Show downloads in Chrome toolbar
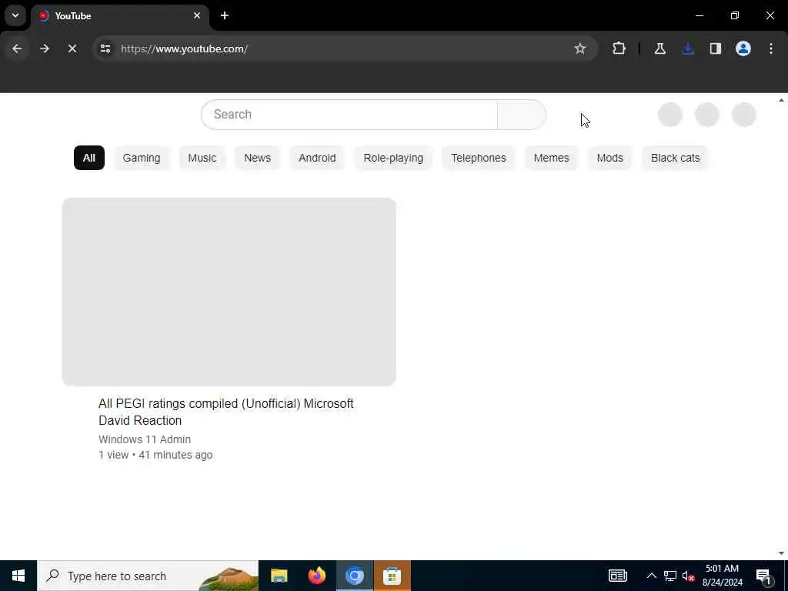This screenshot has height=591, width=788. [x=688, y=48]
